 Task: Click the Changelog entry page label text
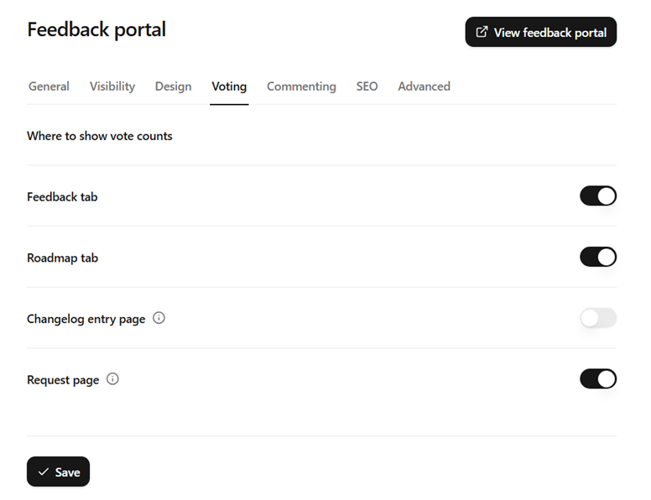(x=86, y=319)
